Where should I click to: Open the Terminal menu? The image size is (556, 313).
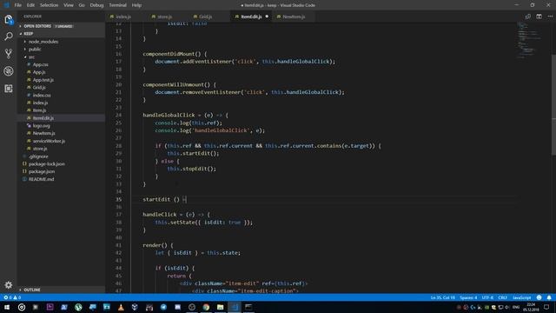coord(118,5)
